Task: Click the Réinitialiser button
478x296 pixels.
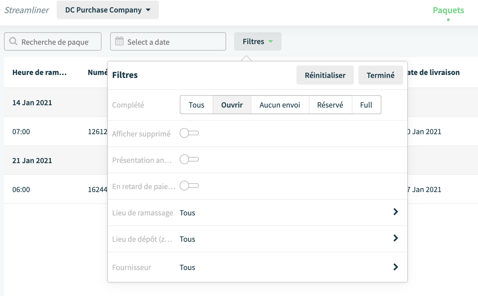Action: 325,75
